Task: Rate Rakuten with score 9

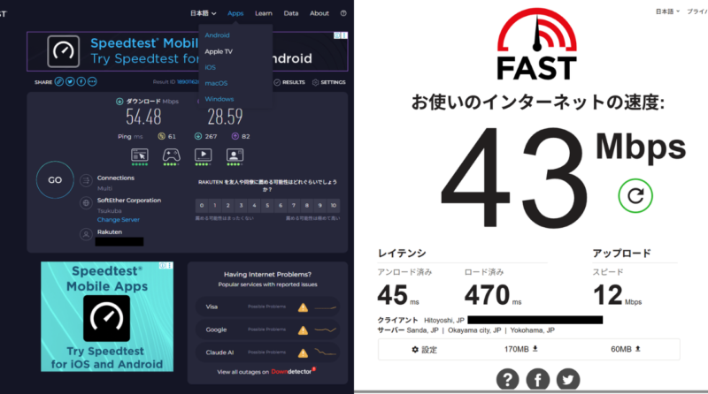Action: pyautogui.click(x=319, y=206)
